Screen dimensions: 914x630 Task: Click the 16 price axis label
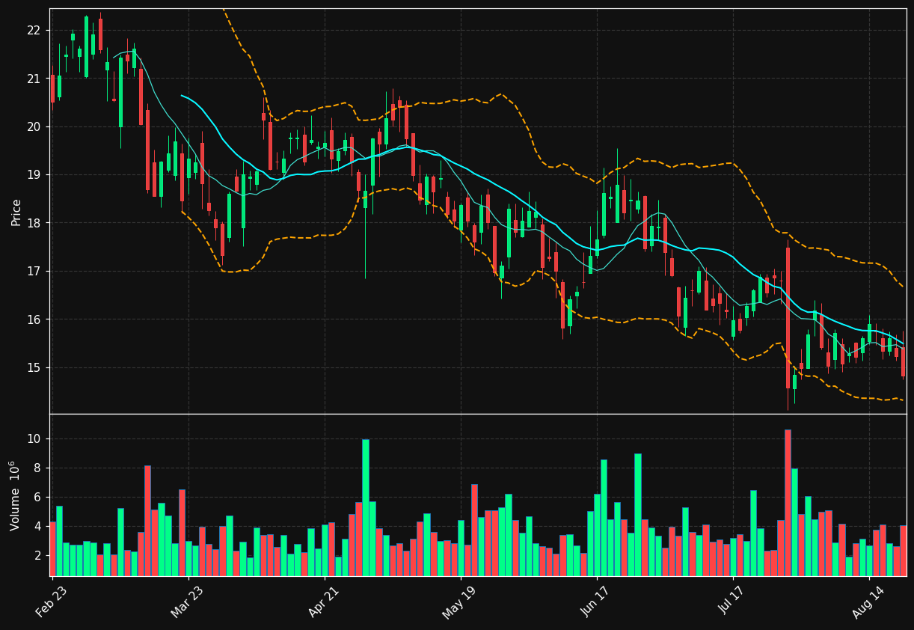[x=34, y=319]
